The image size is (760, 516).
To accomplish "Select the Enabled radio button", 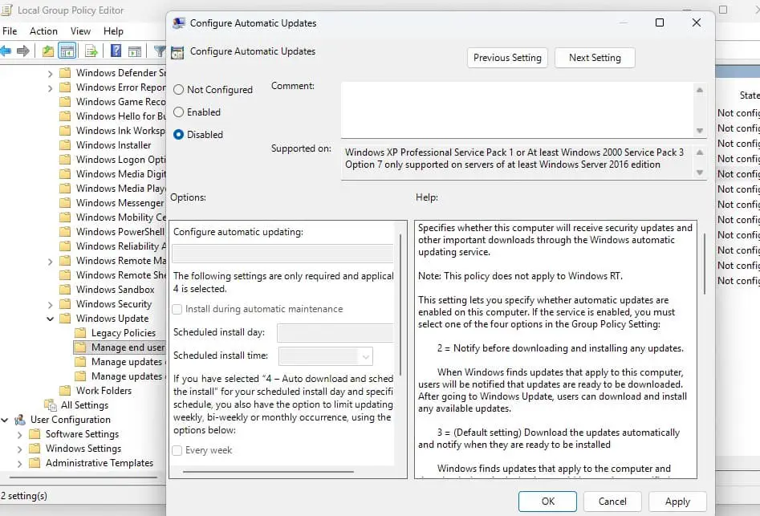I will click(179, 112).
